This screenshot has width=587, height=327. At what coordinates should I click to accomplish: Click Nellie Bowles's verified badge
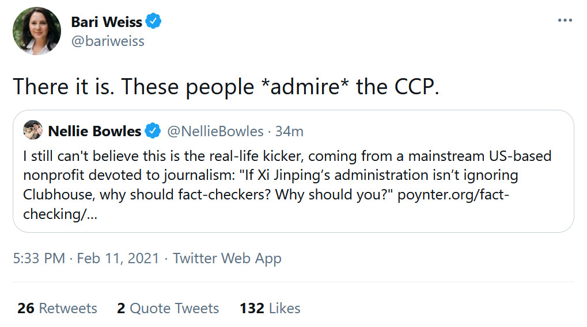coord(152,131)
